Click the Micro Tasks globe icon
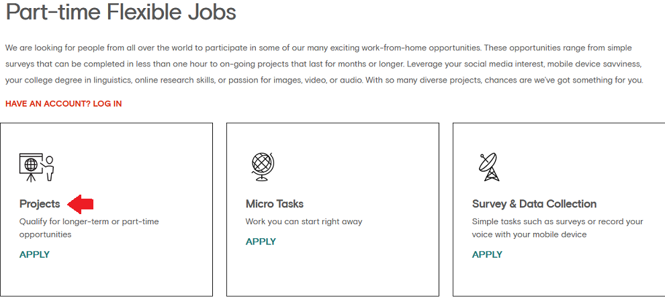 click(x=263, y=166)
